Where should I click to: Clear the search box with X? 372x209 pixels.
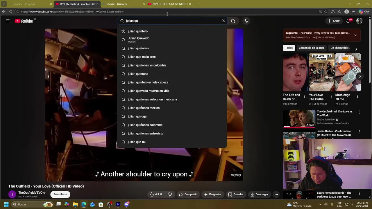coord(223,21)
